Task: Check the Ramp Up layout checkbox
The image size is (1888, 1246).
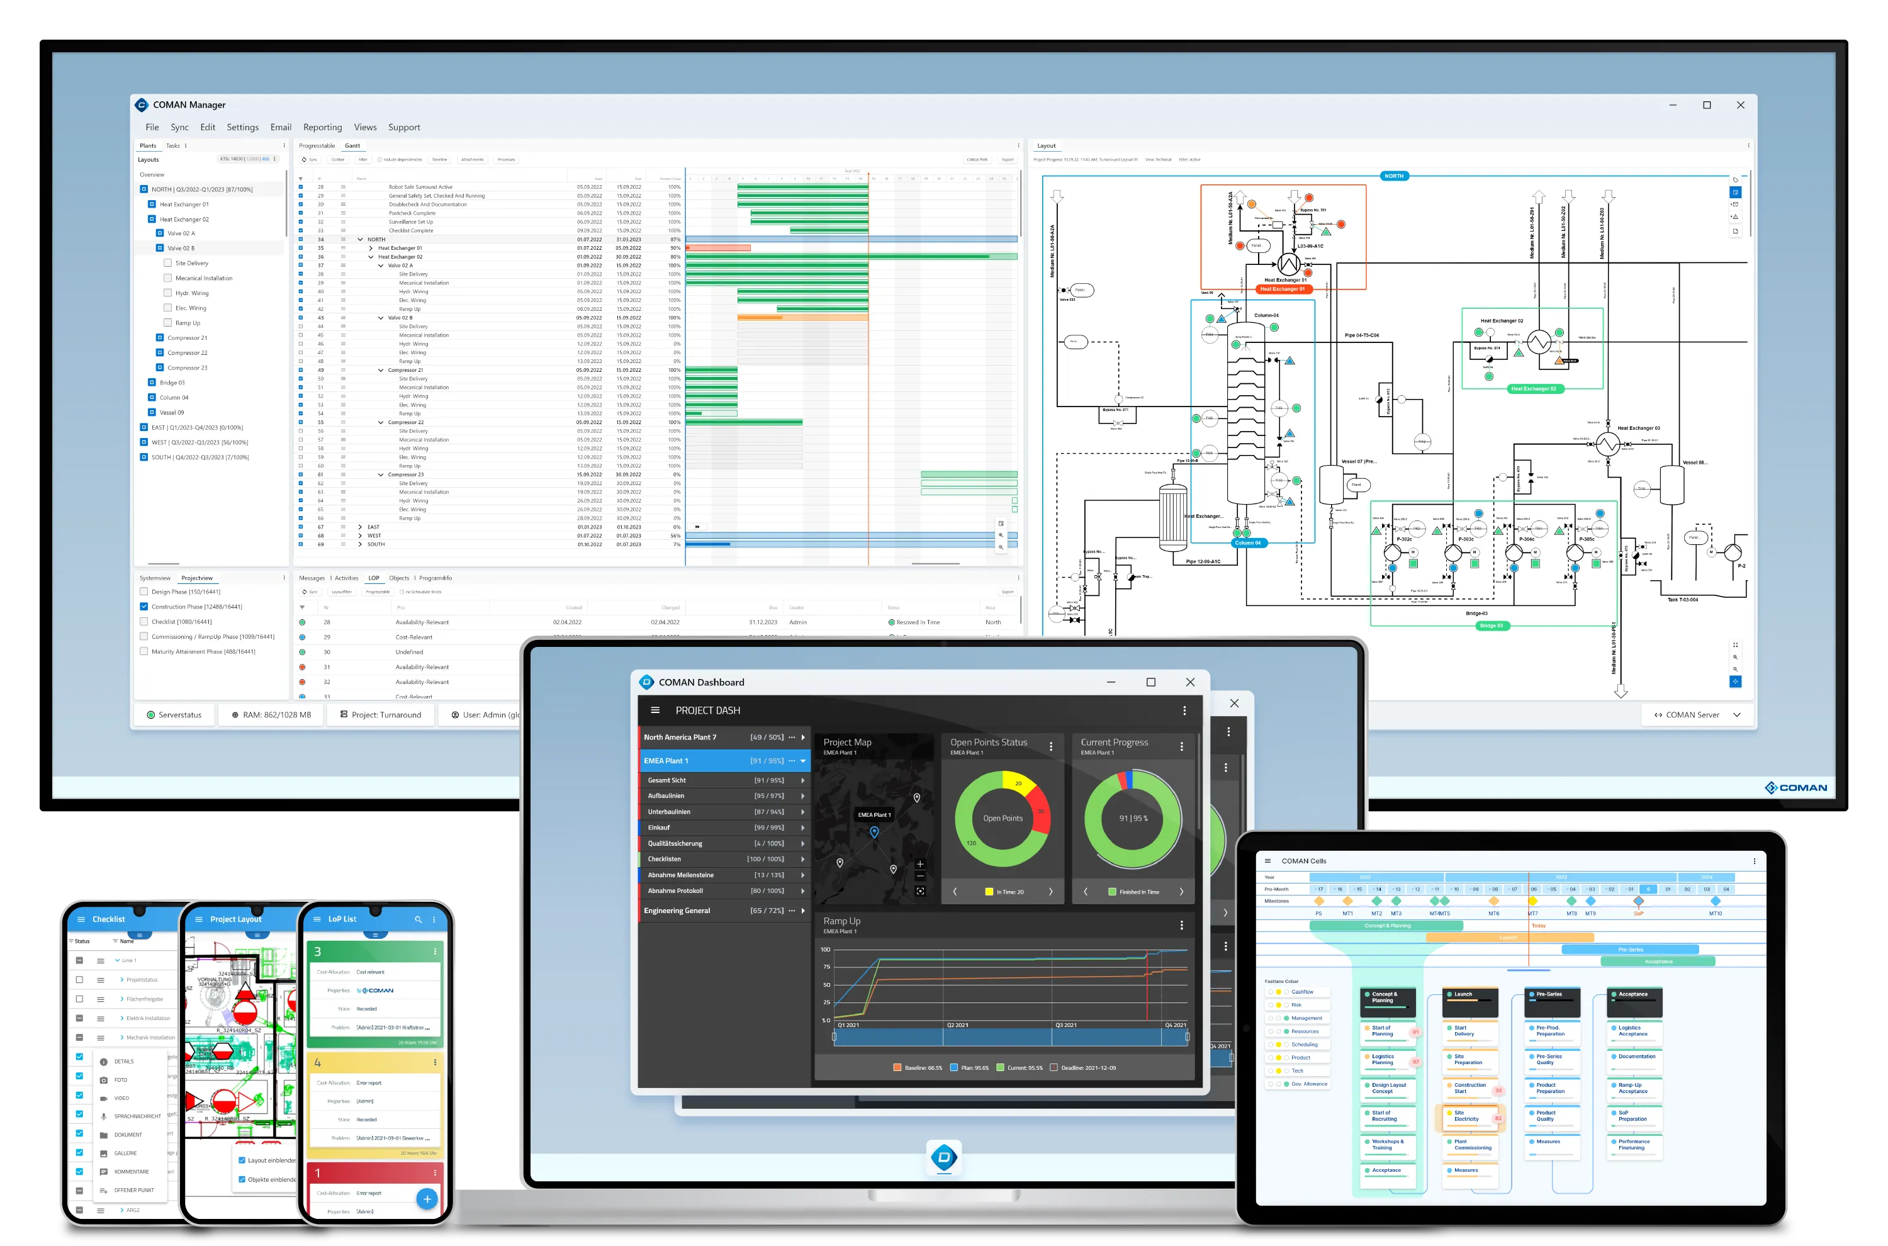Action: [x=167, y=323]
